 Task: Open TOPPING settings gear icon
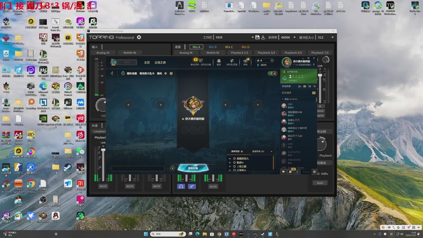[139, 37]
